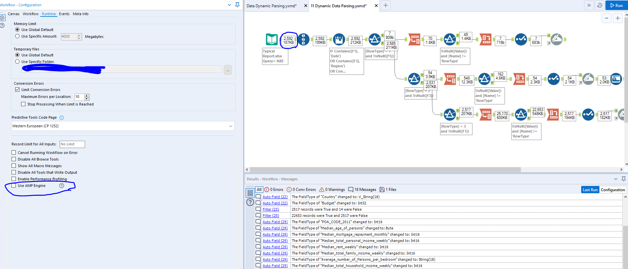Enable the Use AMP Engine checkbox
The height and width of the screenshot is (269, 628).
click(14, 186)
